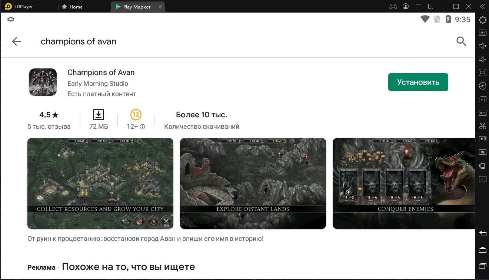Open the hamburger menu in the title bar
The image size is (489, 280).
(418, 6)
